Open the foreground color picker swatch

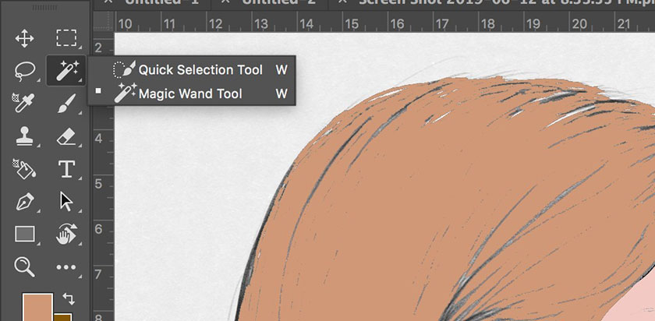coord(37,307)
